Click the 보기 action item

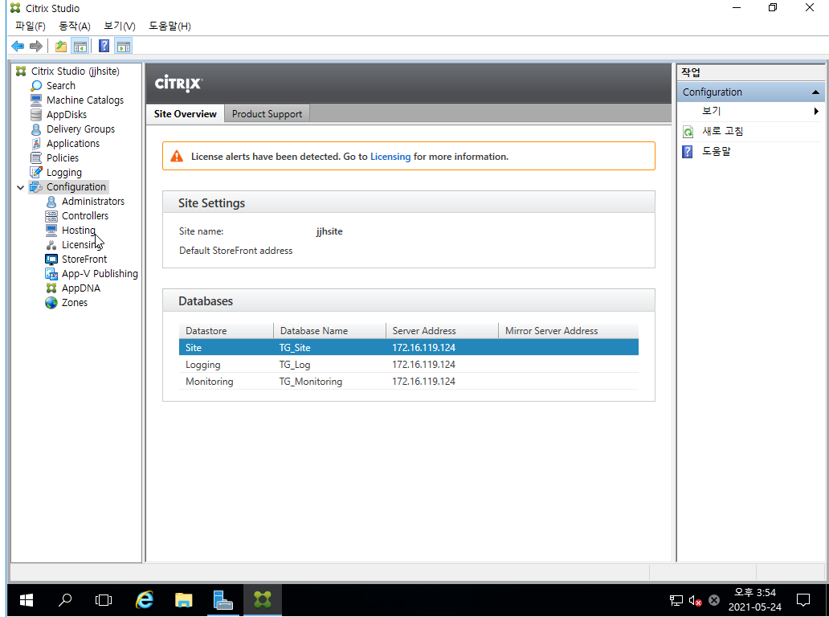click(x=711, y=111)
